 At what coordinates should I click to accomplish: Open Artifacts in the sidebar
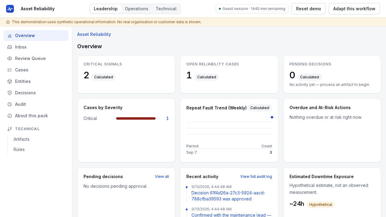click(x=21, y=139)
